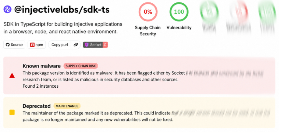Image resolution: width=284 pixels, height=133 pixels.
Task: Click the Found 2 instances text
Action: 41,86
